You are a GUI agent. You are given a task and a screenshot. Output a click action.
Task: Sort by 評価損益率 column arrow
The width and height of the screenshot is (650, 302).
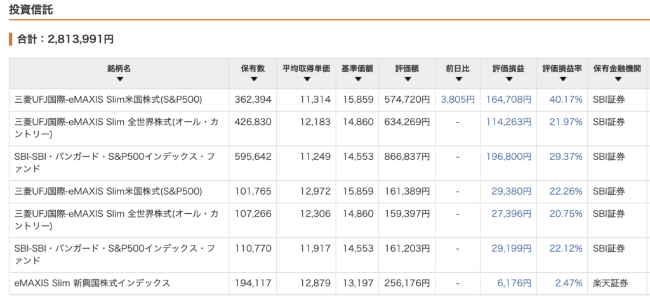click(562, 79)
